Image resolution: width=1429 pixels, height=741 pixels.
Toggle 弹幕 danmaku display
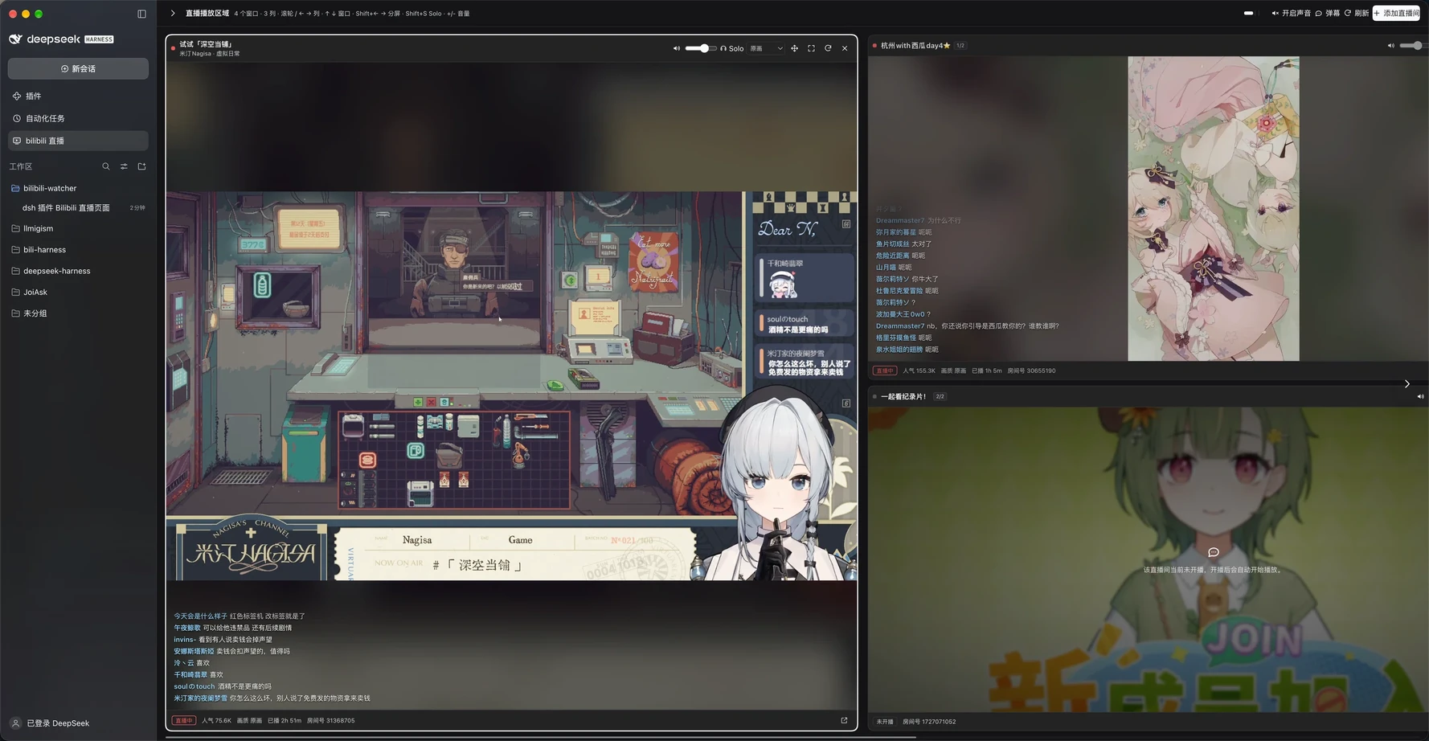click(1328, 13)
